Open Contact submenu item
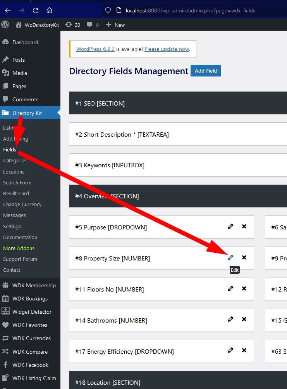This screenshot has width=287, height=389. click(12, 270)
